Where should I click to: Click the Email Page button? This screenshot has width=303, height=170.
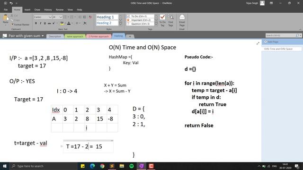[182, 20]
